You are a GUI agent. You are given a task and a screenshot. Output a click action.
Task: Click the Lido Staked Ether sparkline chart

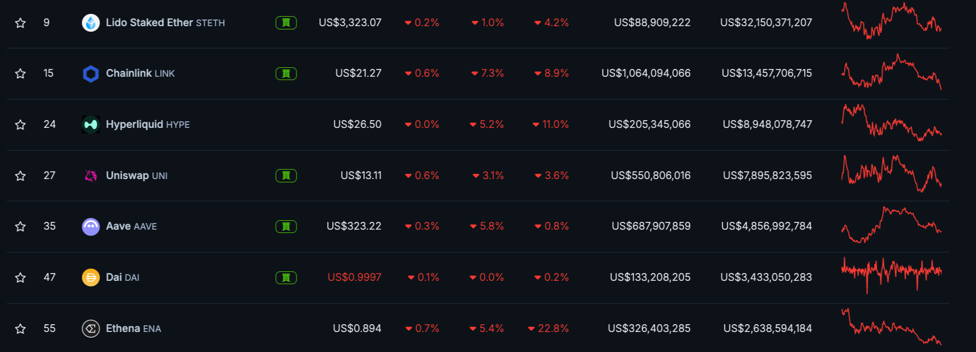click(x=891, y=21)
